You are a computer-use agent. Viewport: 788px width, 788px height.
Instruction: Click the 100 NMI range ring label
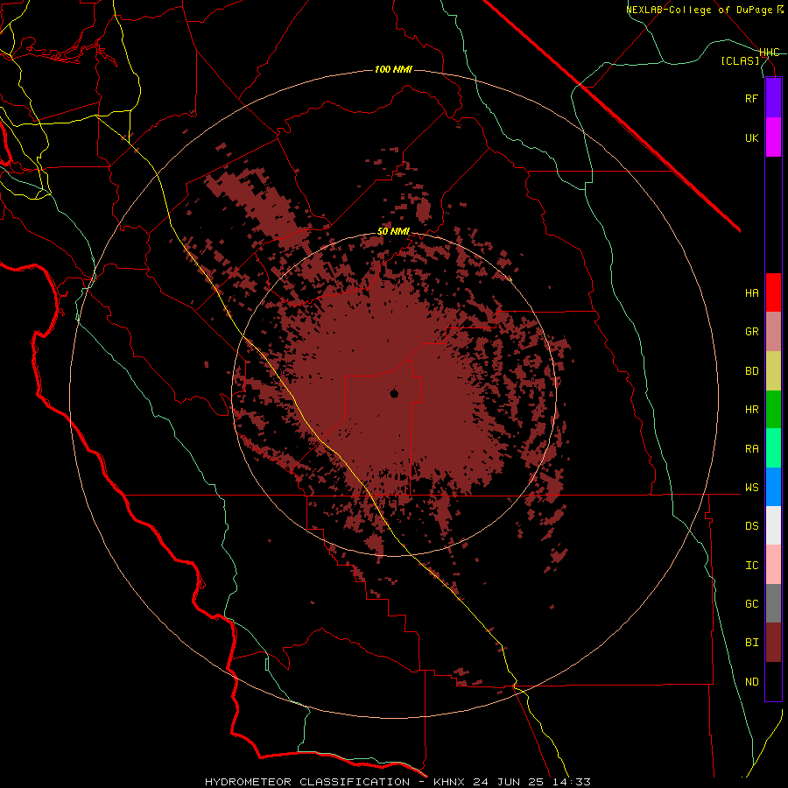[393, 69]
